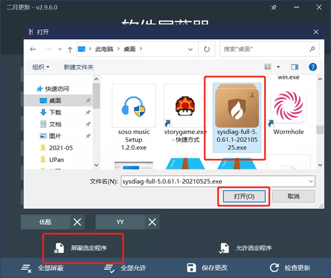
Task: Click 全部屏蔽 block all icon
Action: point(26,268)
